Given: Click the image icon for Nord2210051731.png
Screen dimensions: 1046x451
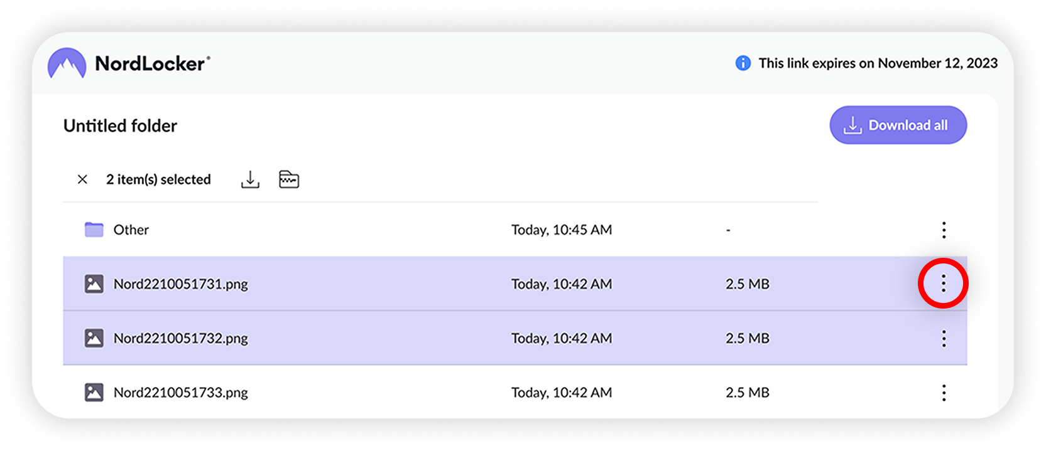Looking at the screenshot, I should 94,284.
